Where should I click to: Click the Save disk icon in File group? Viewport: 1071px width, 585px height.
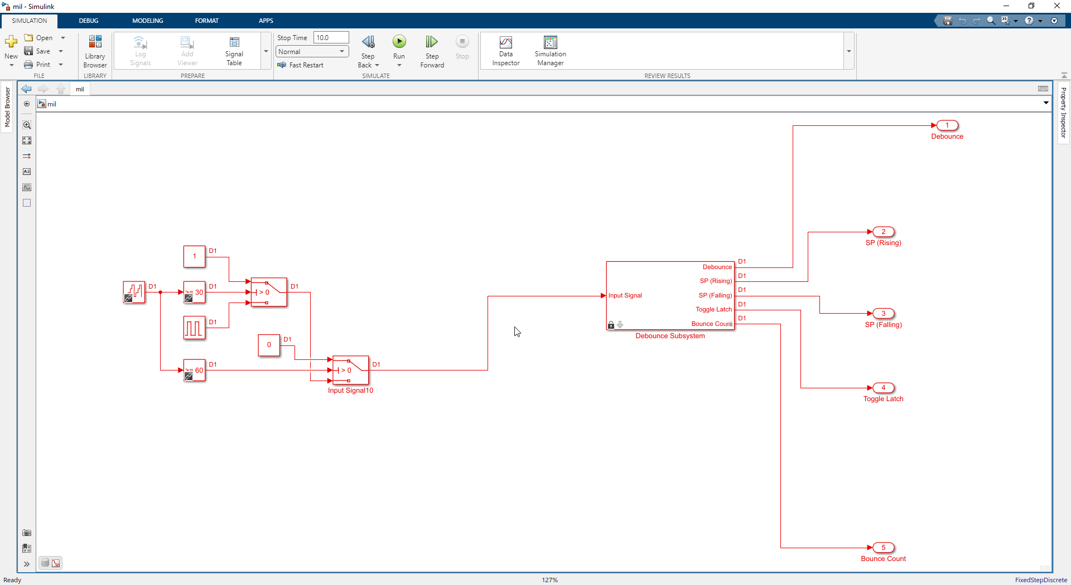tap(28, 51)
